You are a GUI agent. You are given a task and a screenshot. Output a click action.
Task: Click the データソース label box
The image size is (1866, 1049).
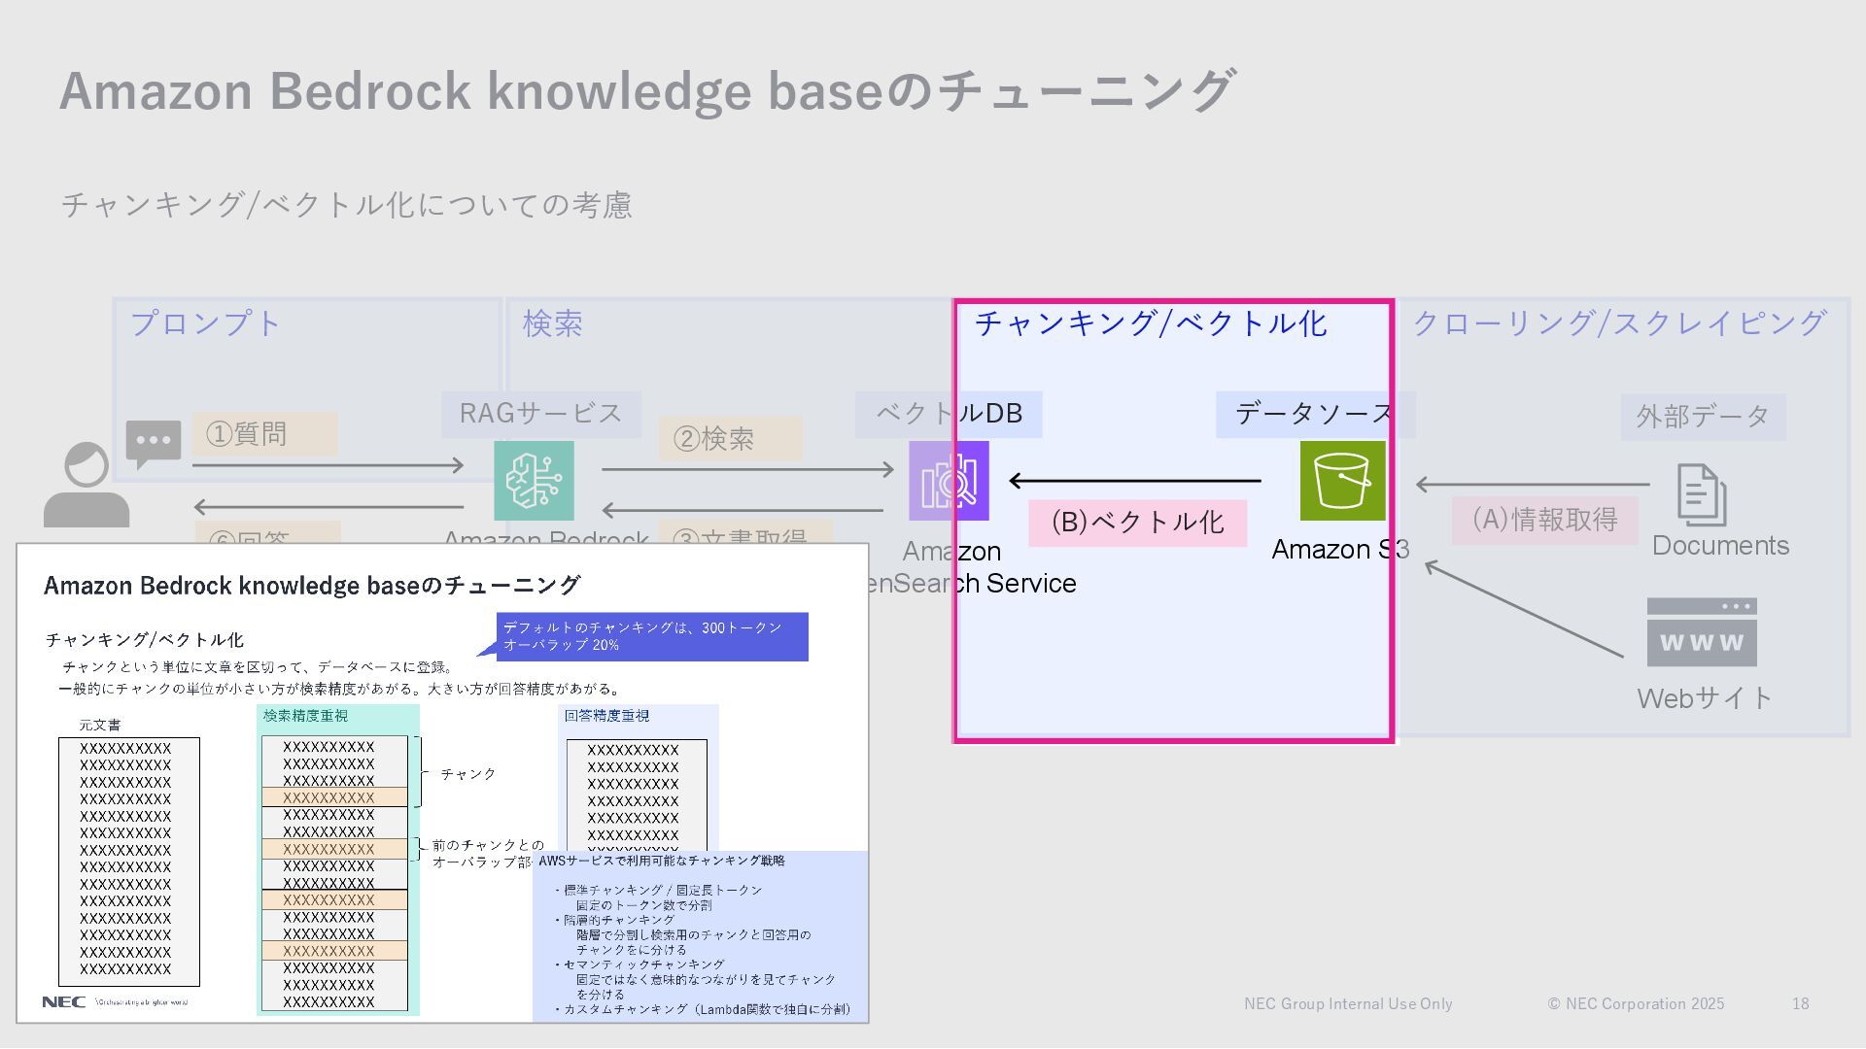(x=1314, y=415)
